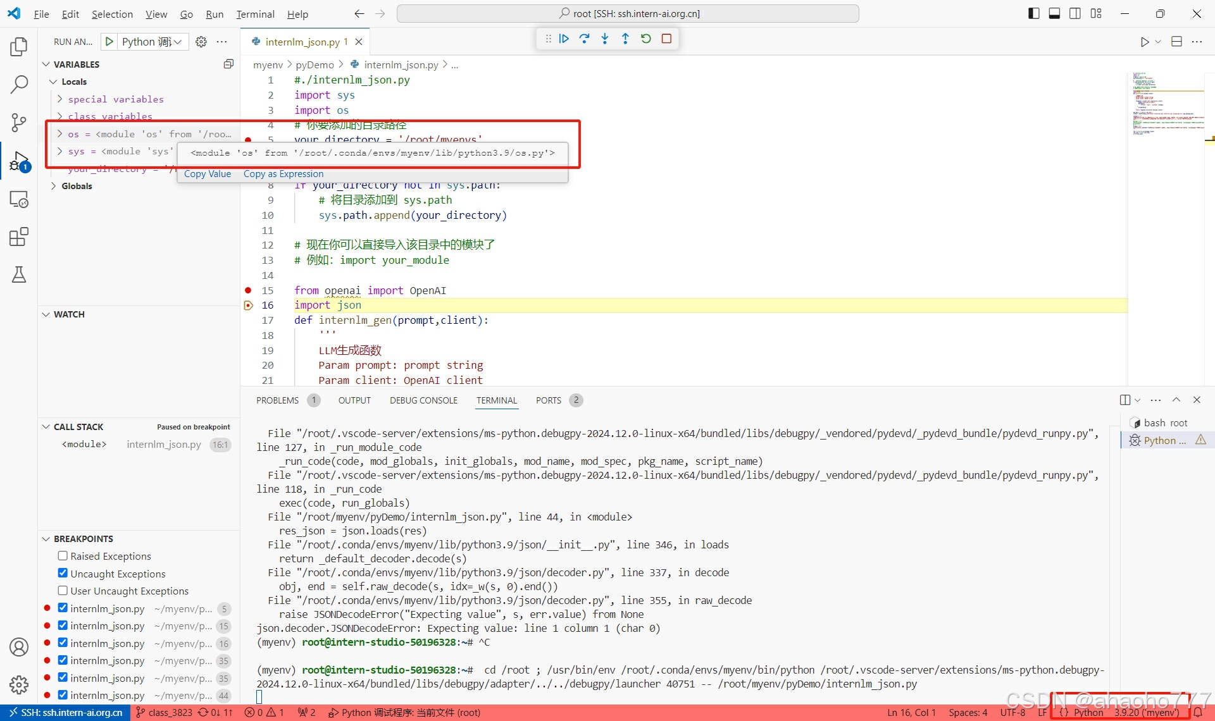
Task: Close the internlm_json.py editor tab
Action: 359,42
